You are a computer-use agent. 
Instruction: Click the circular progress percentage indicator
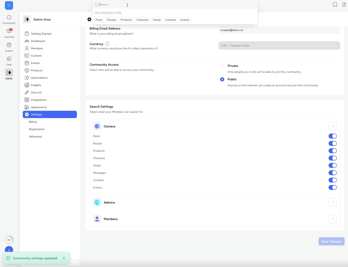pyautogui.click(x=9, y=240)
